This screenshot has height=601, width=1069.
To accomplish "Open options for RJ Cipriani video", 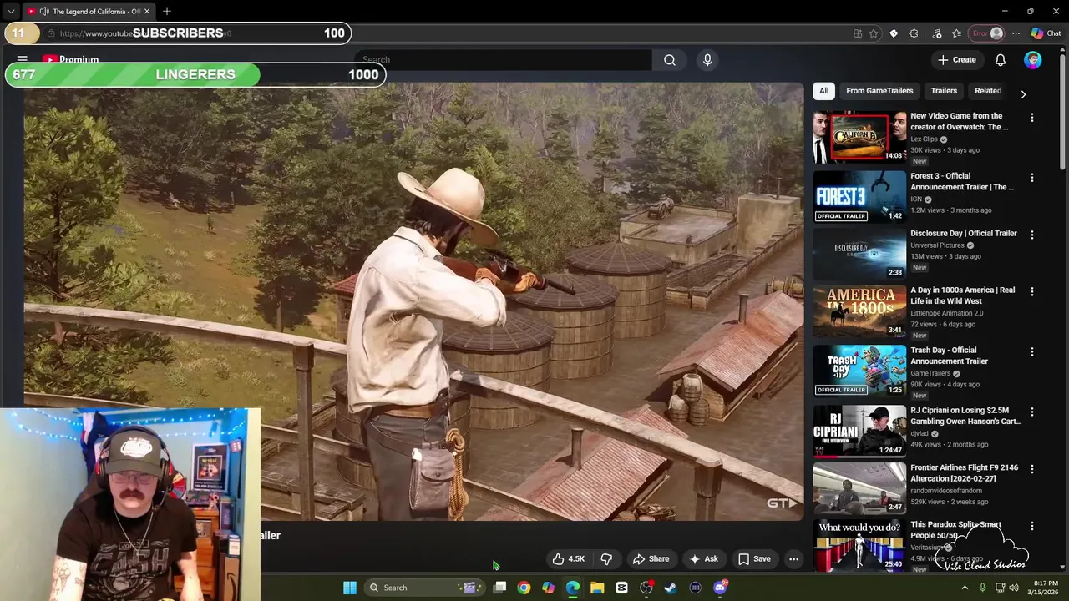I will (1032, 412).
